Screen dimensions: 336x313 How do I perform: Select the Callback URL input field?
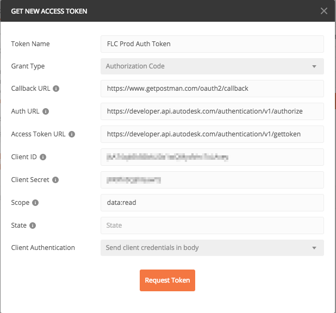[x=212, y=88]
